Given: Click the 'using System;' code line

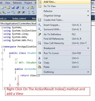Looking at the screenshot, I should click(12, 27).
